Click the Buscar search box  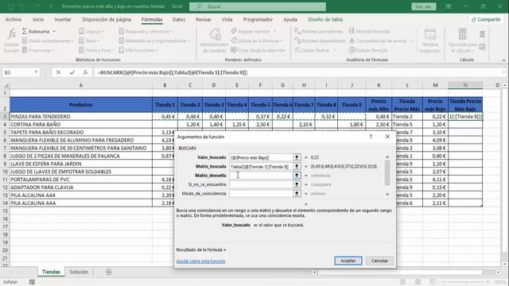point(258,6)
